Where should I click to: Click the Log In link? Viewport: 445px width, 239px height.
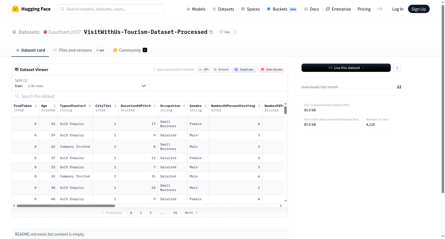(x=398, y=9)
